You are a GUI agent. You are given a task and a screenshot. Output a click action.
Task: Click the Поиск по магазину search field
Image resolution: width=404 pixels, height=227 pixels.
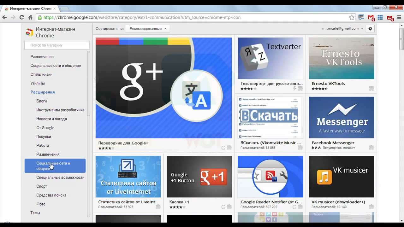57,45
